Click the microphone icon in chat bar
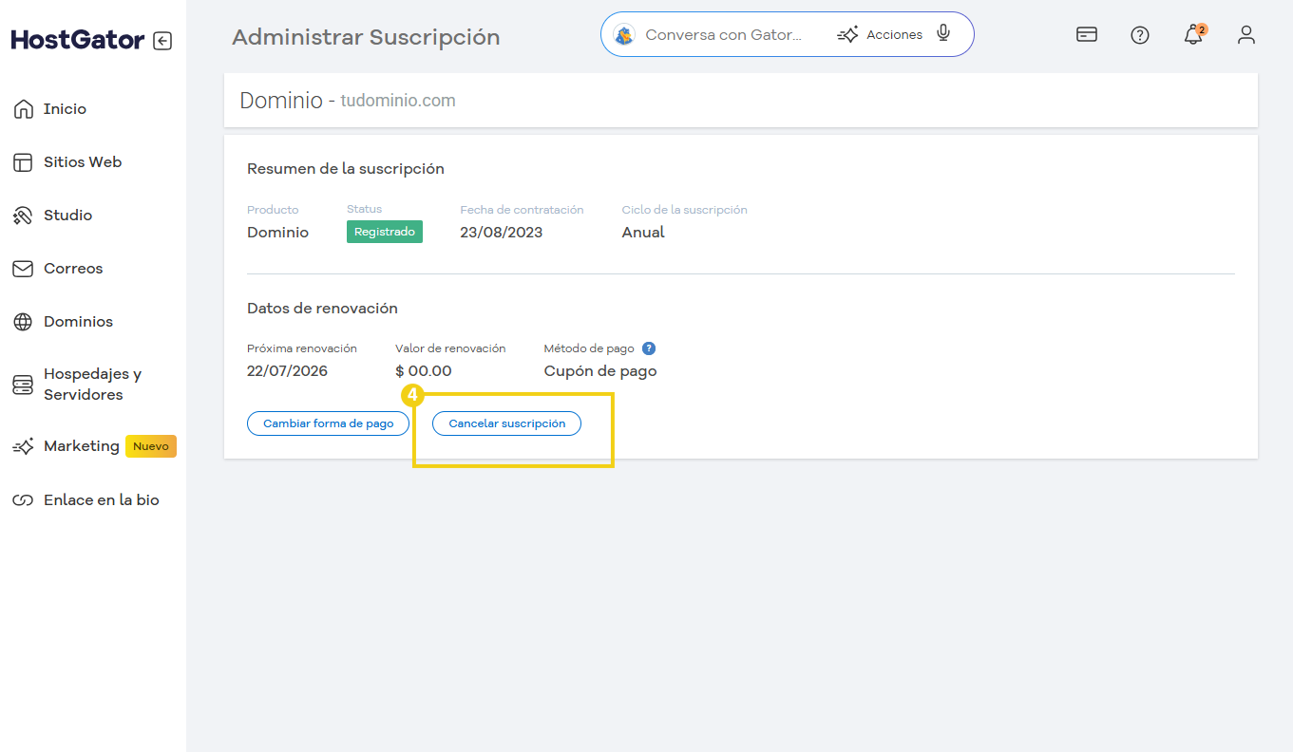Viewport: 1293px width, 752px height. [x=943, y=34]
